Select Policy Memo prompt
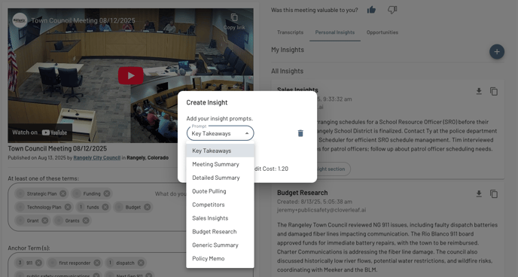 (x=220, y=258)
